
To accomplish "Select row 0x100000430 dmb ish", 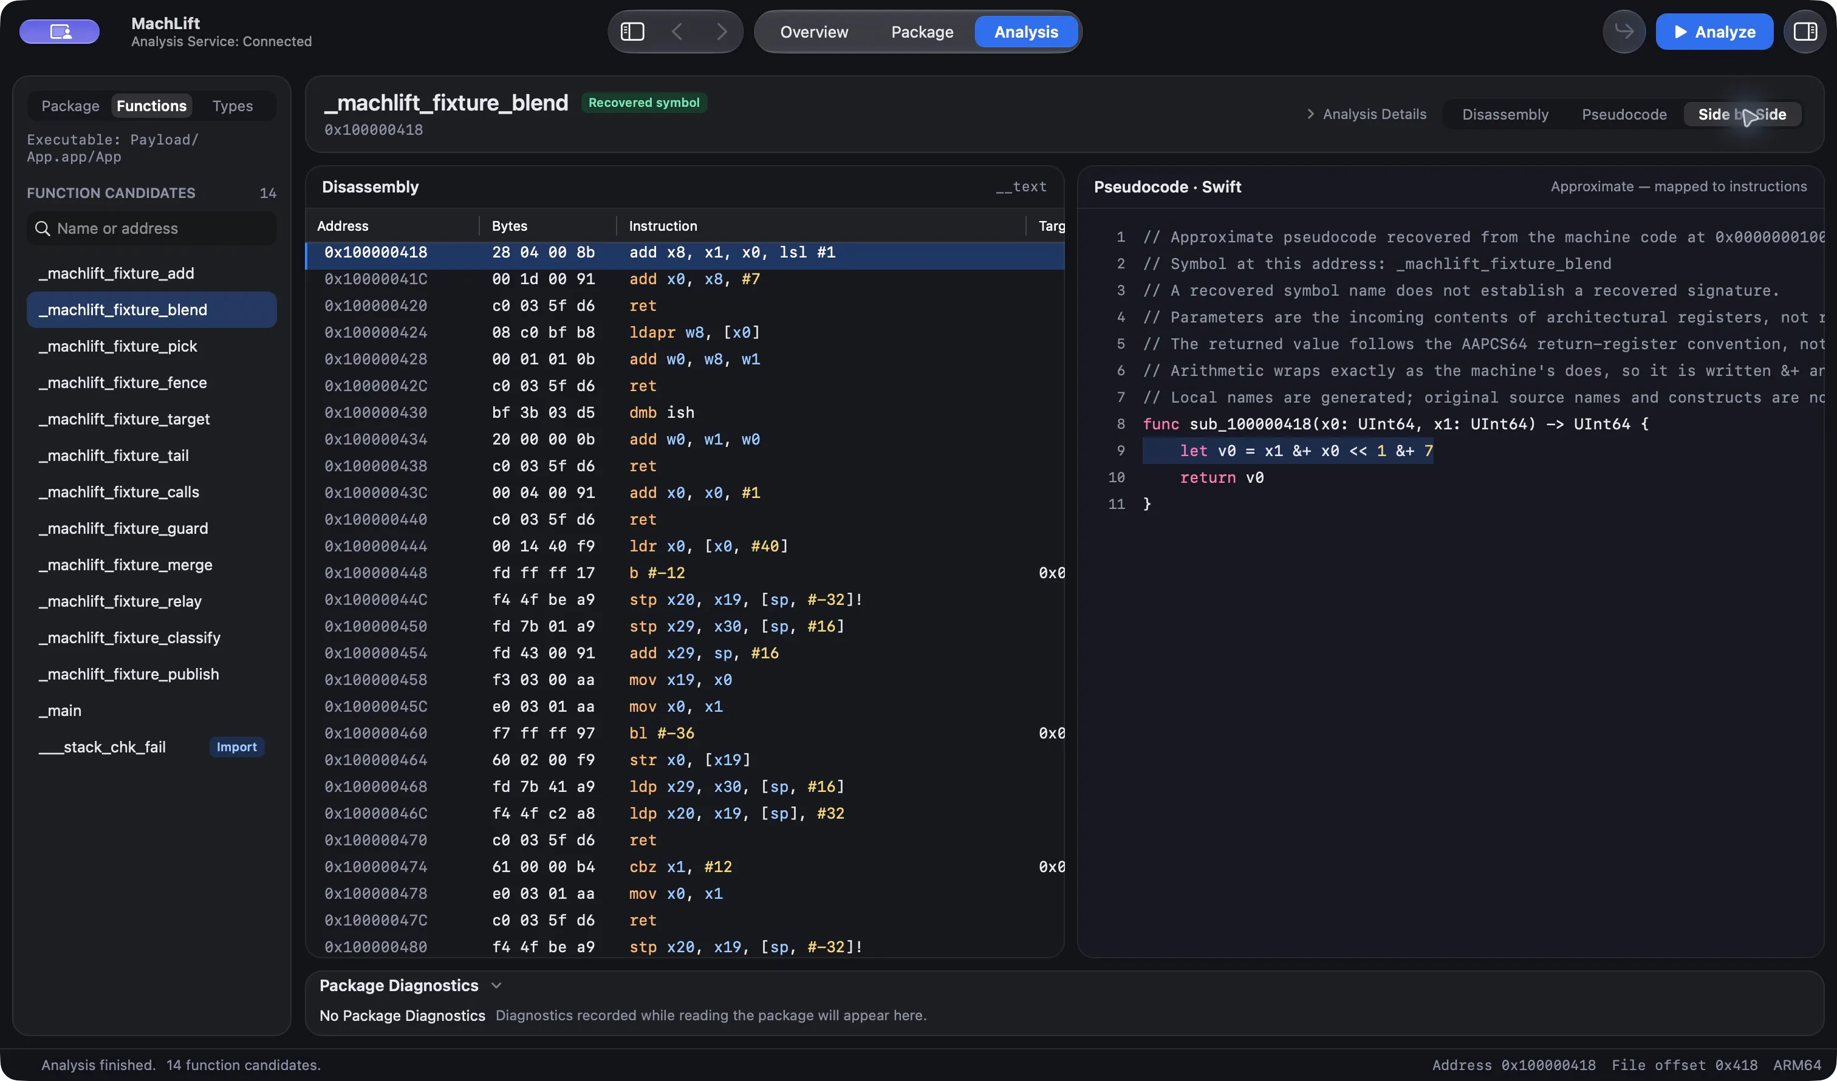I will 685,412.
